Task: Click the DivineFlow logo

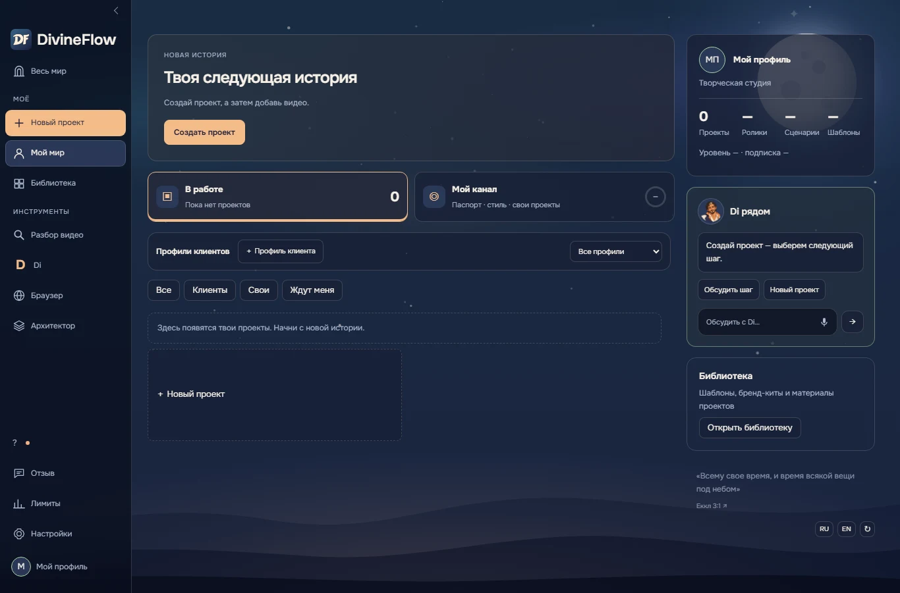Action: (63, 39)
